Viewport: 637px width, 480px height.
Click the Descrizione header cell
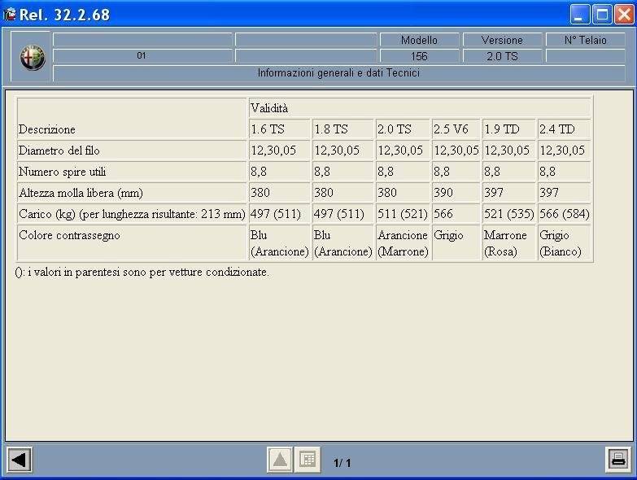132,119
